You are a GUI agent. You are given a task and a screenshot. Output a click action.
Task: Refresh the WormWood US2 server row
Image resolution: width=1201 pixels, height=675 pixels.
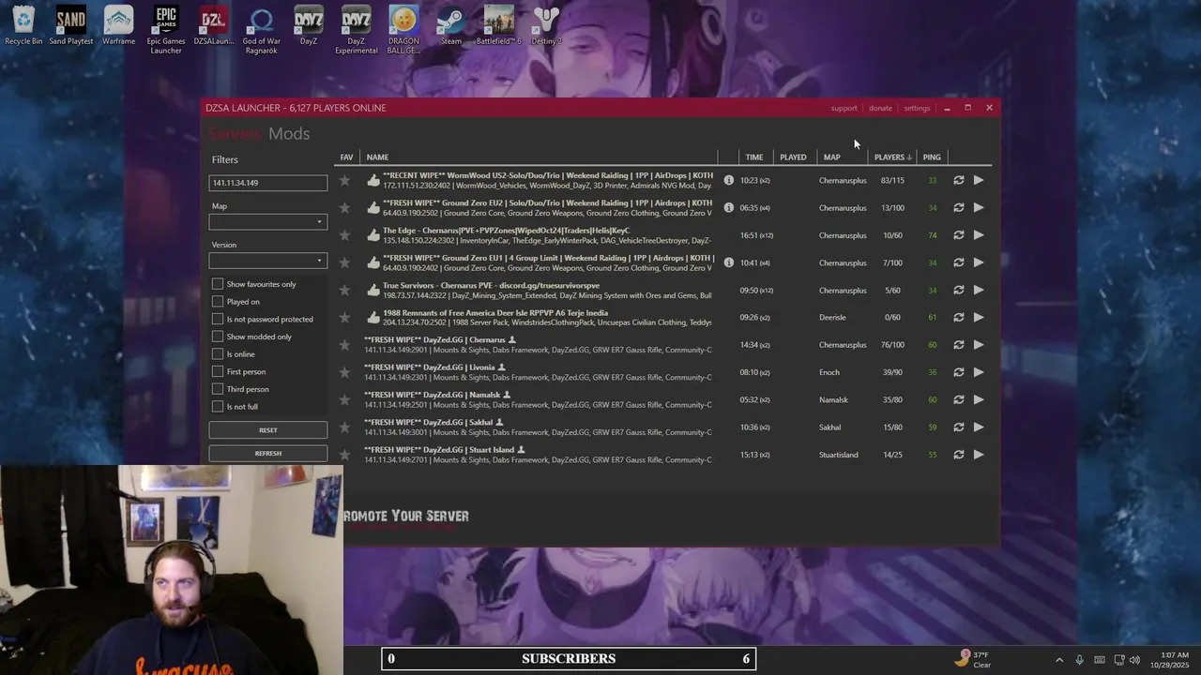tap(958, 180)
